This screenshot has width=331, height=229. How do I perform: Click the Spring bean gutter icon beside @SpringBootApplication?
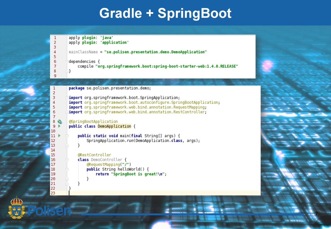(60, 122)
